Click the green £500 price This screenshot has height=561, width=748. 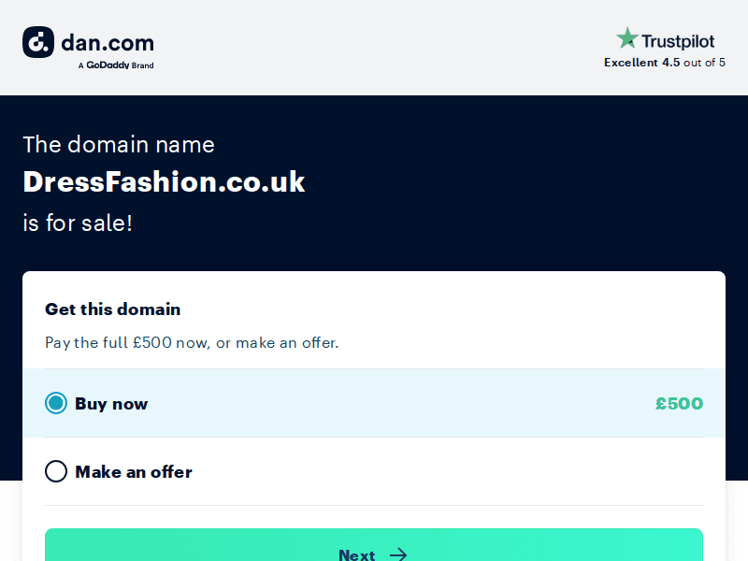[679, 404]
